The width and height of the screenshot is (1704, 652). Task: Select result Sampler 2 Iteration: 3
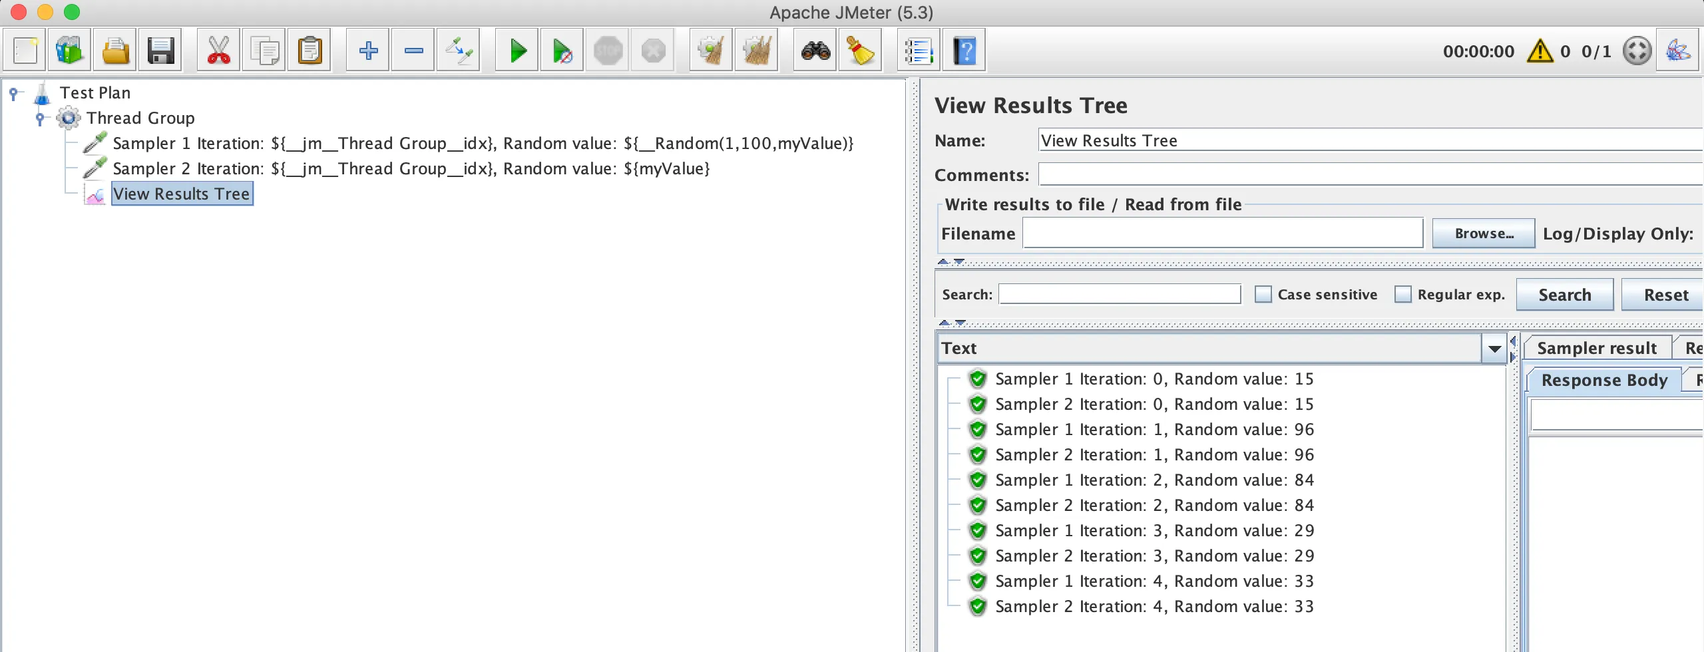point(1154,556)
